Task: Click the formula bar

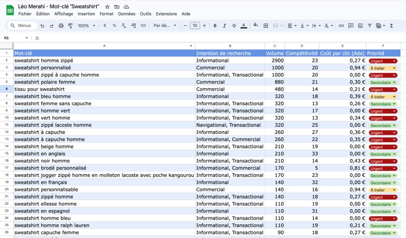Action: 223,38
